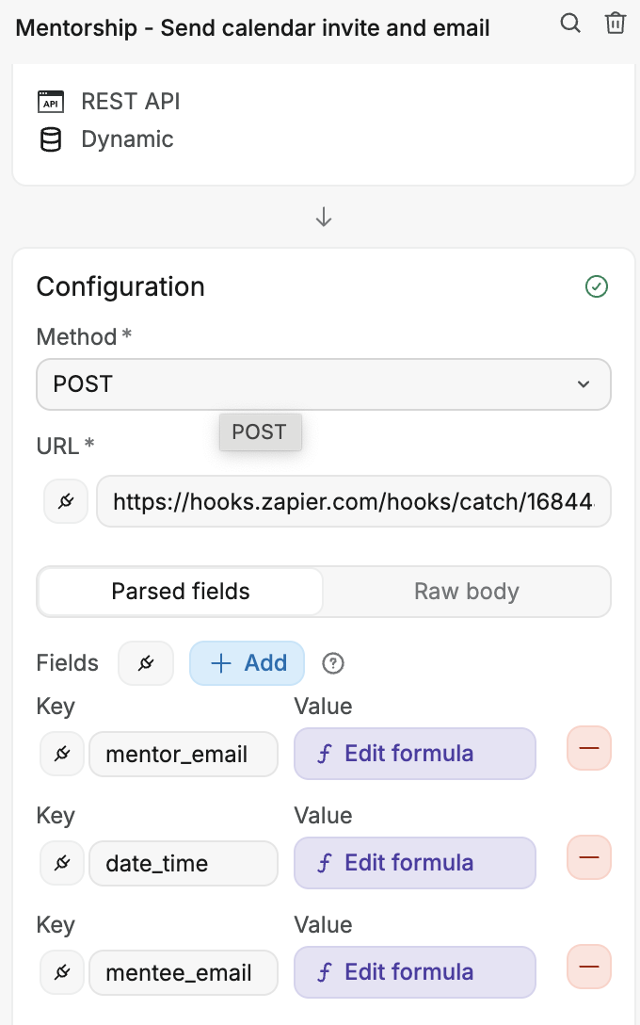Screen dimensions: 640x1025
Task: Add a new field with Add button
Action: (x=248, y=663)
